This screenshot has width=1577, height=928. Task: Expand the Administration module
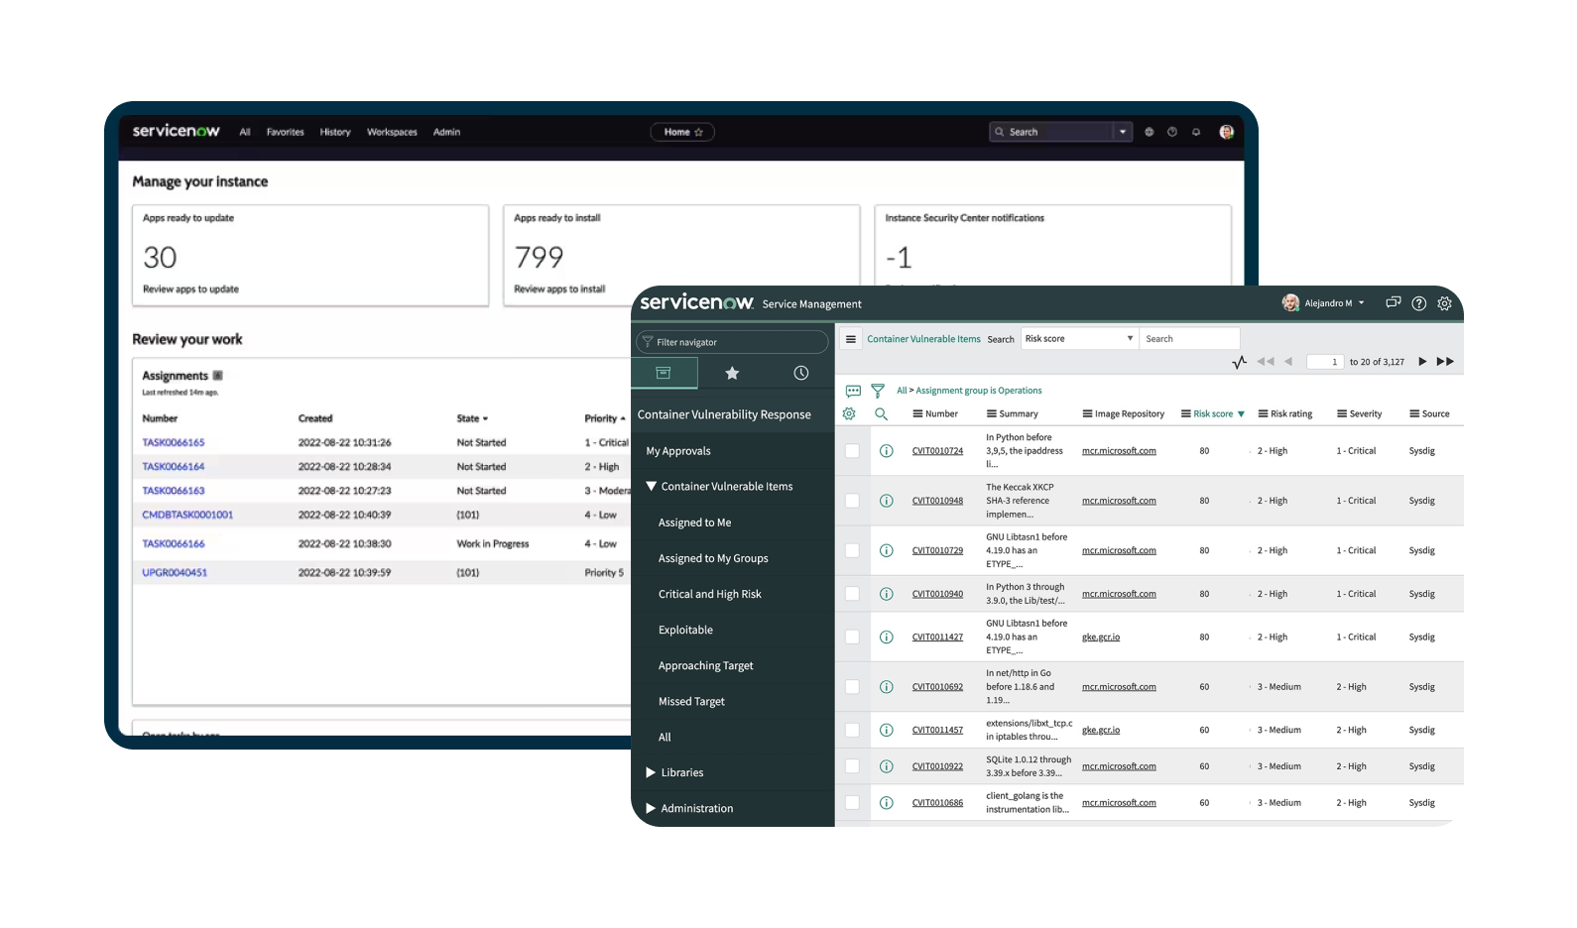coord(651,808)
